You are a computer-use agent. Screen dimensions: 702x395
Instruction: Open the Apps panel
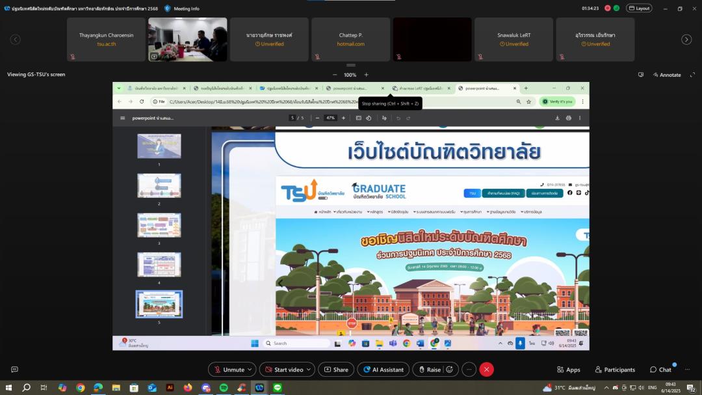(x=569, y=370)
